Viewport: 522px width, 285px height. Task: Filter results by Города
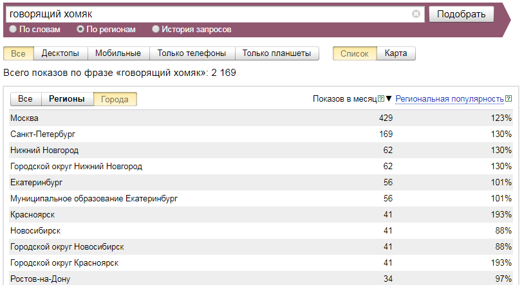pos(115,99)
